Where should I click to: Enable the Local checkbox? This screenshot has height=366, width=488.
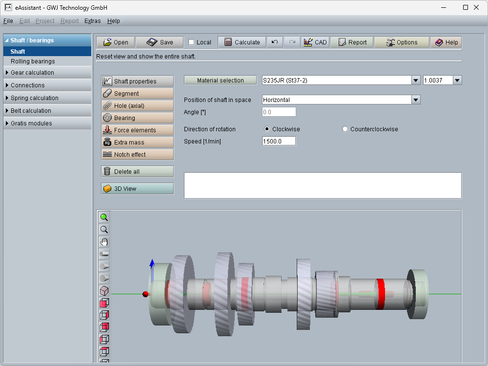click(191, 42)
